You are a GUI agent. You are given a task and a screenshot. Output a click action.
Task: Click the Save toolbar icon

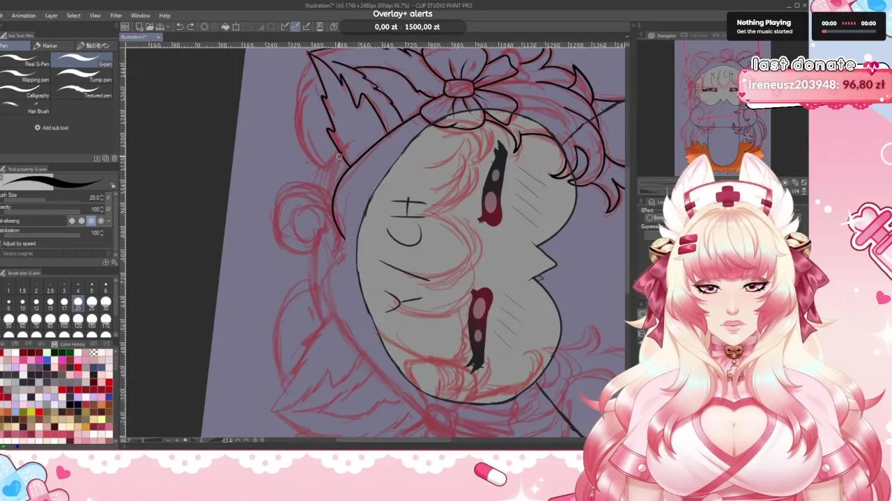pyautogui.click(x=160, y=27)
